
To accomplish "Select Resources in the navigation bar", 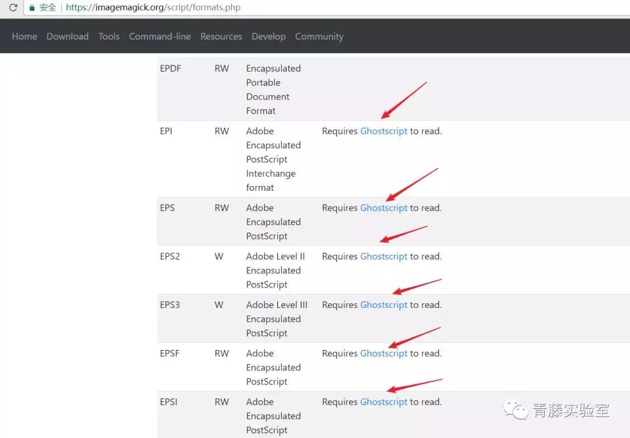I will point(221,36).
